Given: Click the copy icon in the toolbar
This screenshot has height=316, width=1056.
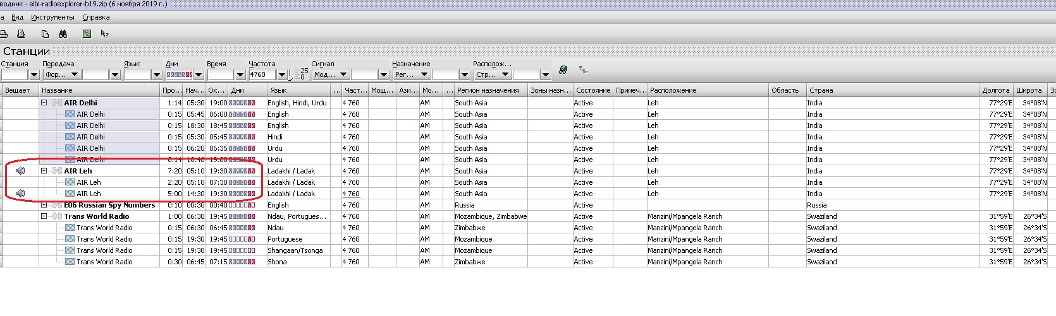Looking at the screenshot, I should pos(45,34).
